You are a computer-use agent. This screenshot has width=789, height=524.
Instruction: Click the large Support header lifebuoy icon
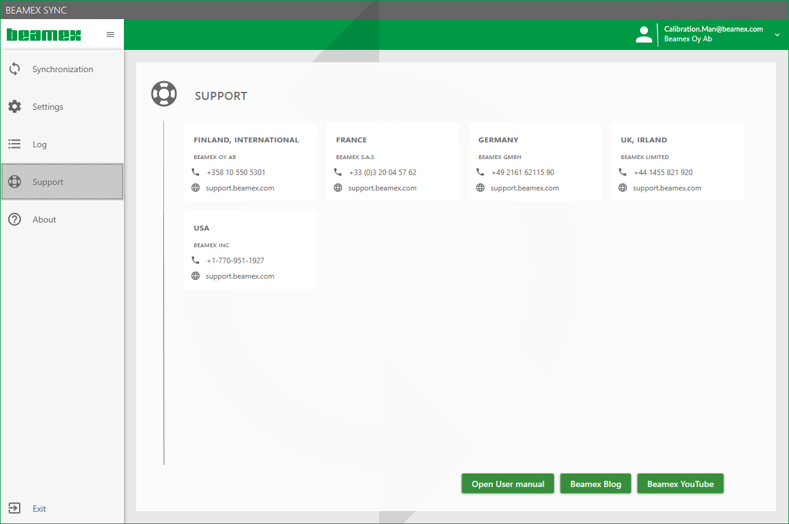click(x=164, y=94)
